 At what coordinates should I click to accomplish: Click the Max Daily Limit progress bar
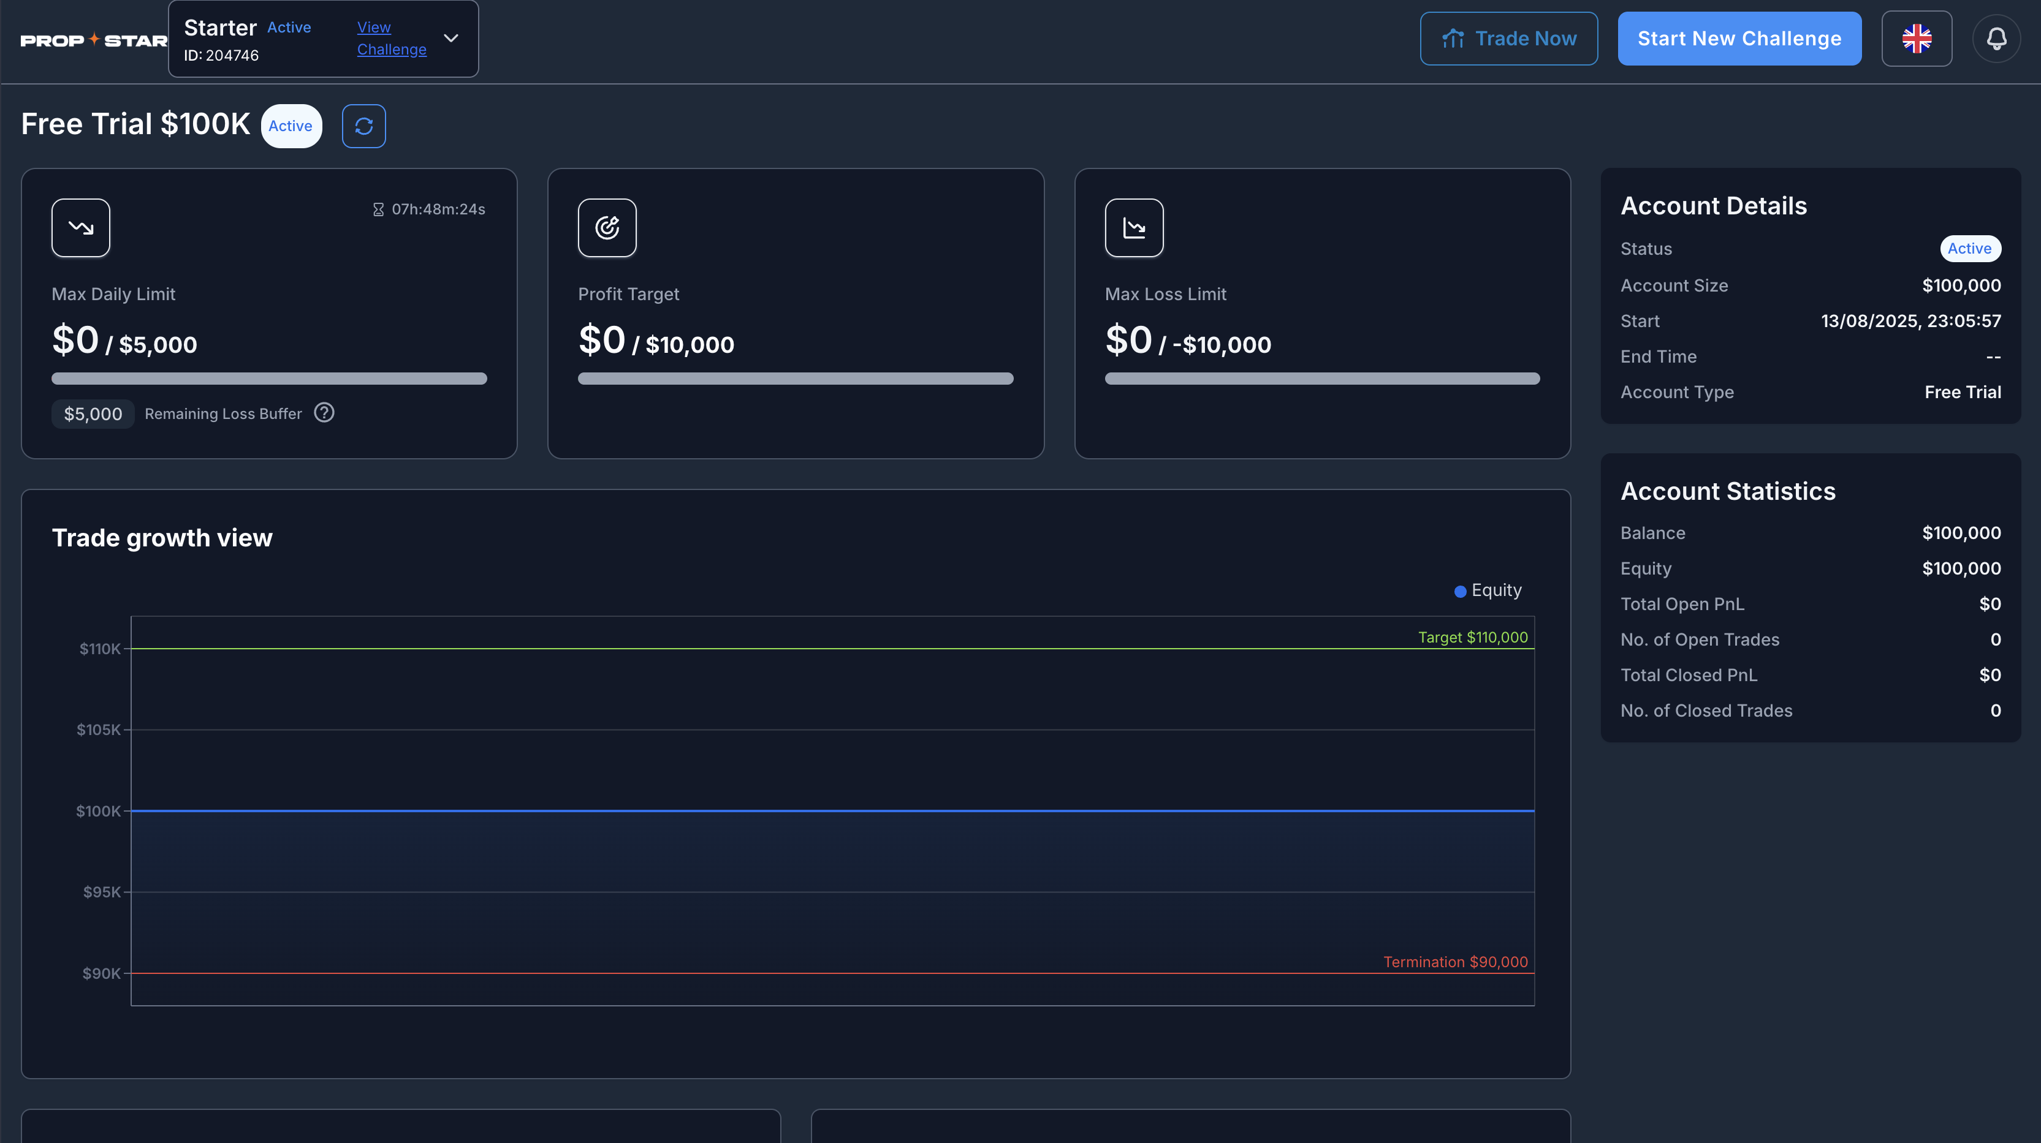pos(270,379)
